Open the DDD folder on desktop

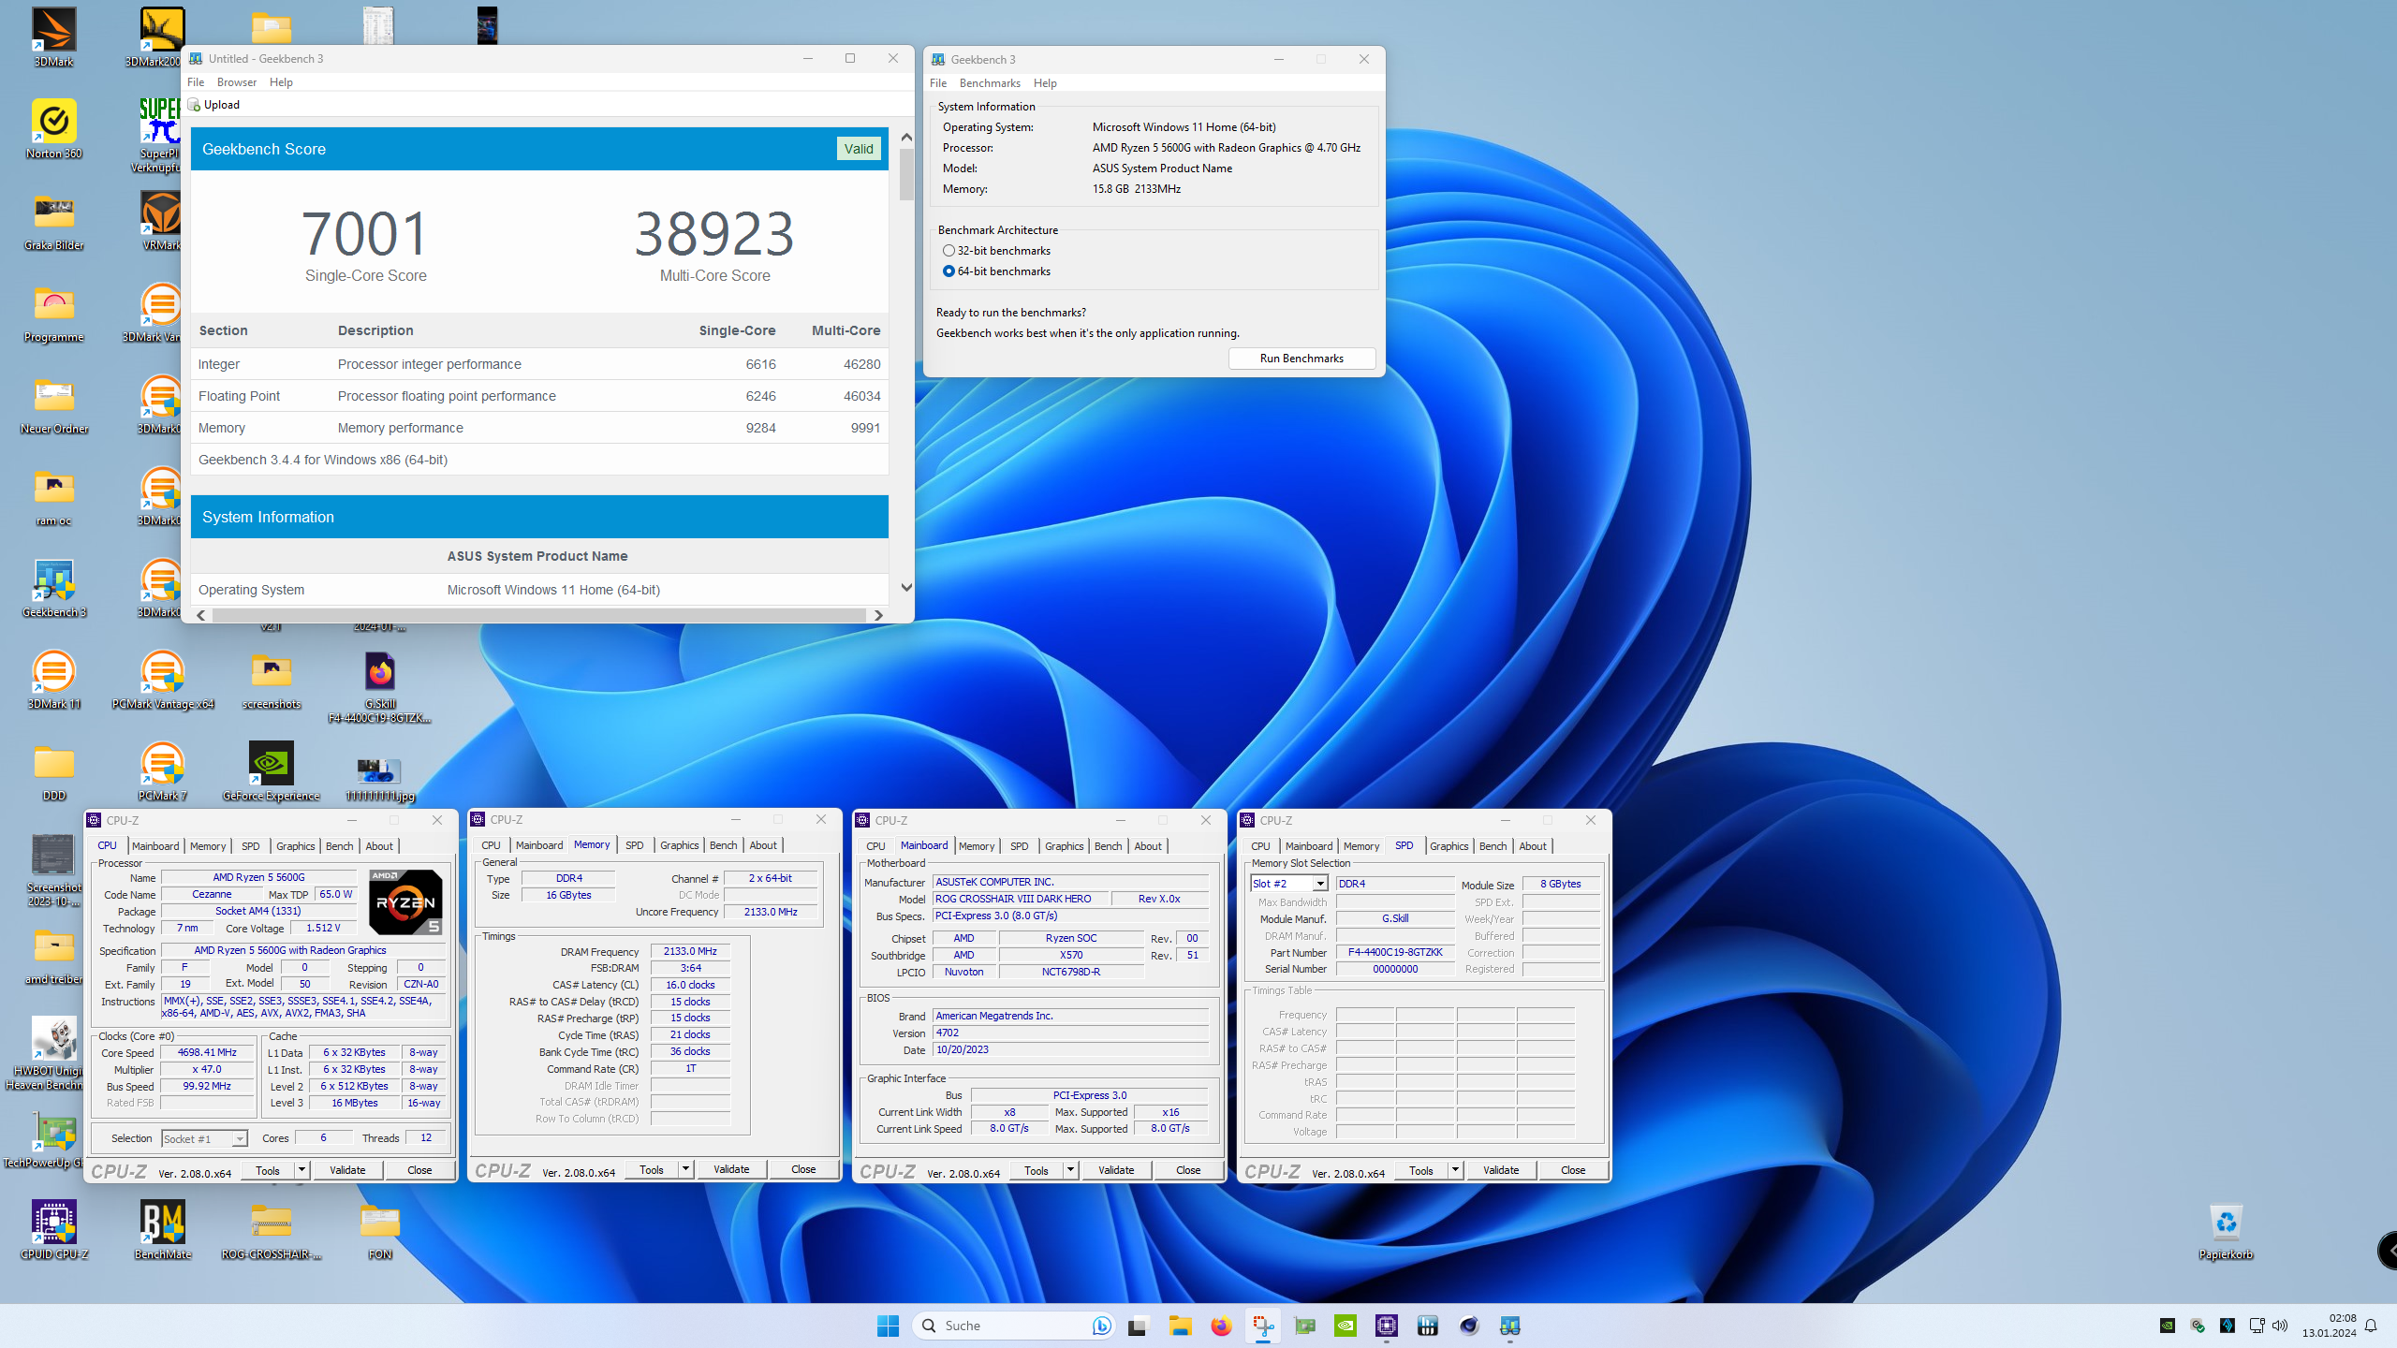point(53,771)
